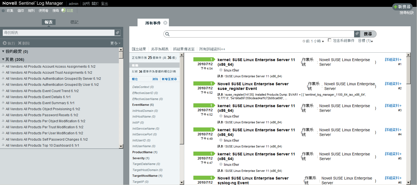Open the 裝置 device icon in toolbar

(63, 10)
